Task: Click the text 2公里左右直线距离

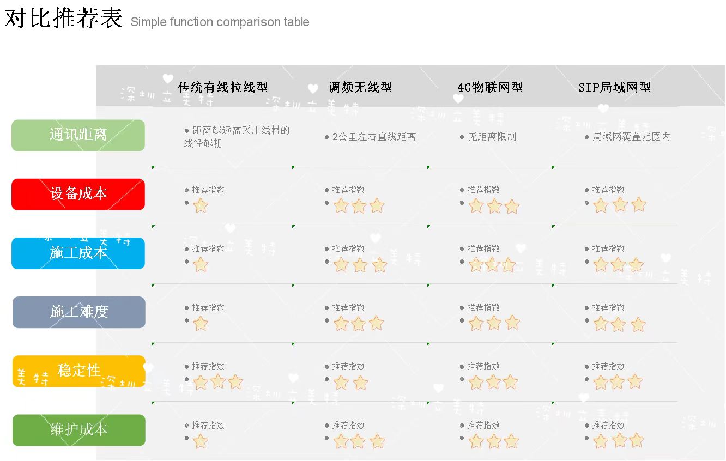Action: pyautogui.click(x=374, y=137)
